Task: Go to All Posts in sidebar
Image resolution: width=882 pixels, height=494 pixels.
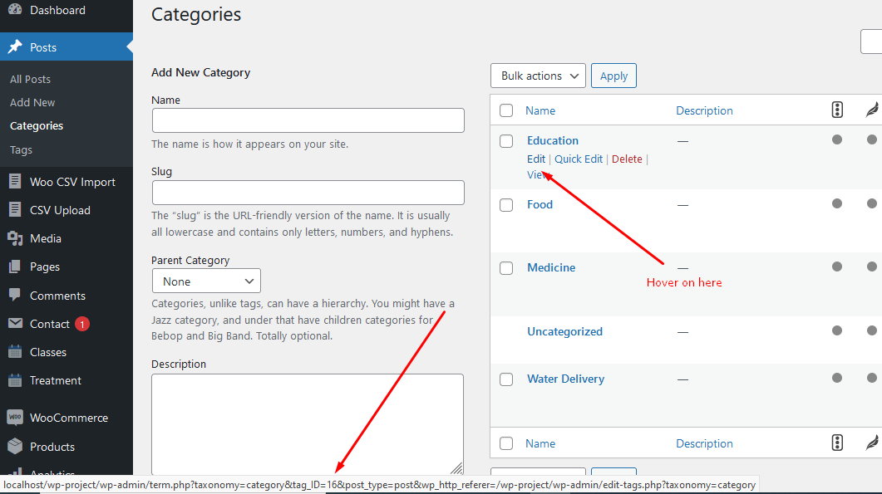Action: tap(31, 79)
